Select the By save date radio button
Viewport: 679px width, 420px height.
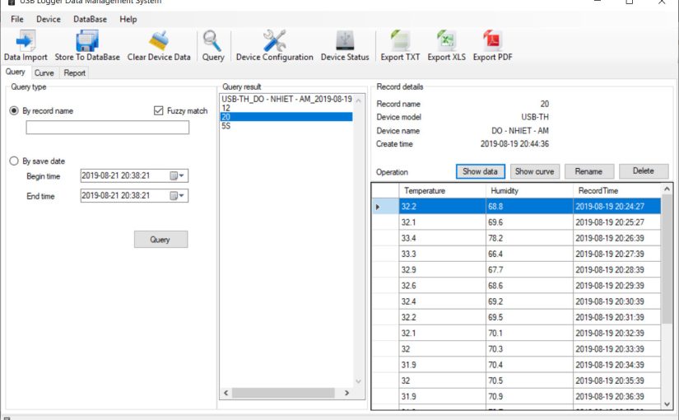tap(14, 161)
